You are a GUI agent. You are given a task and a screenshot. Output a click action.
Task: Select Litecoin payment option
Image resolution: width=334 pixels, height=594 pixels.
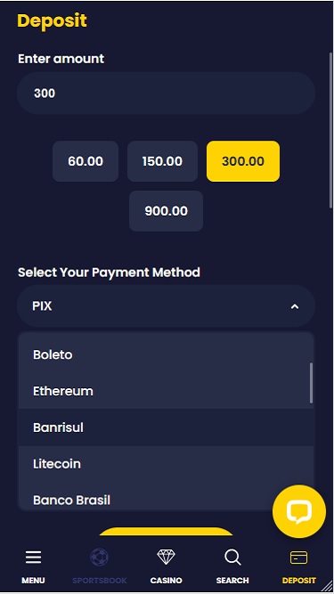[x=166, y=464]
